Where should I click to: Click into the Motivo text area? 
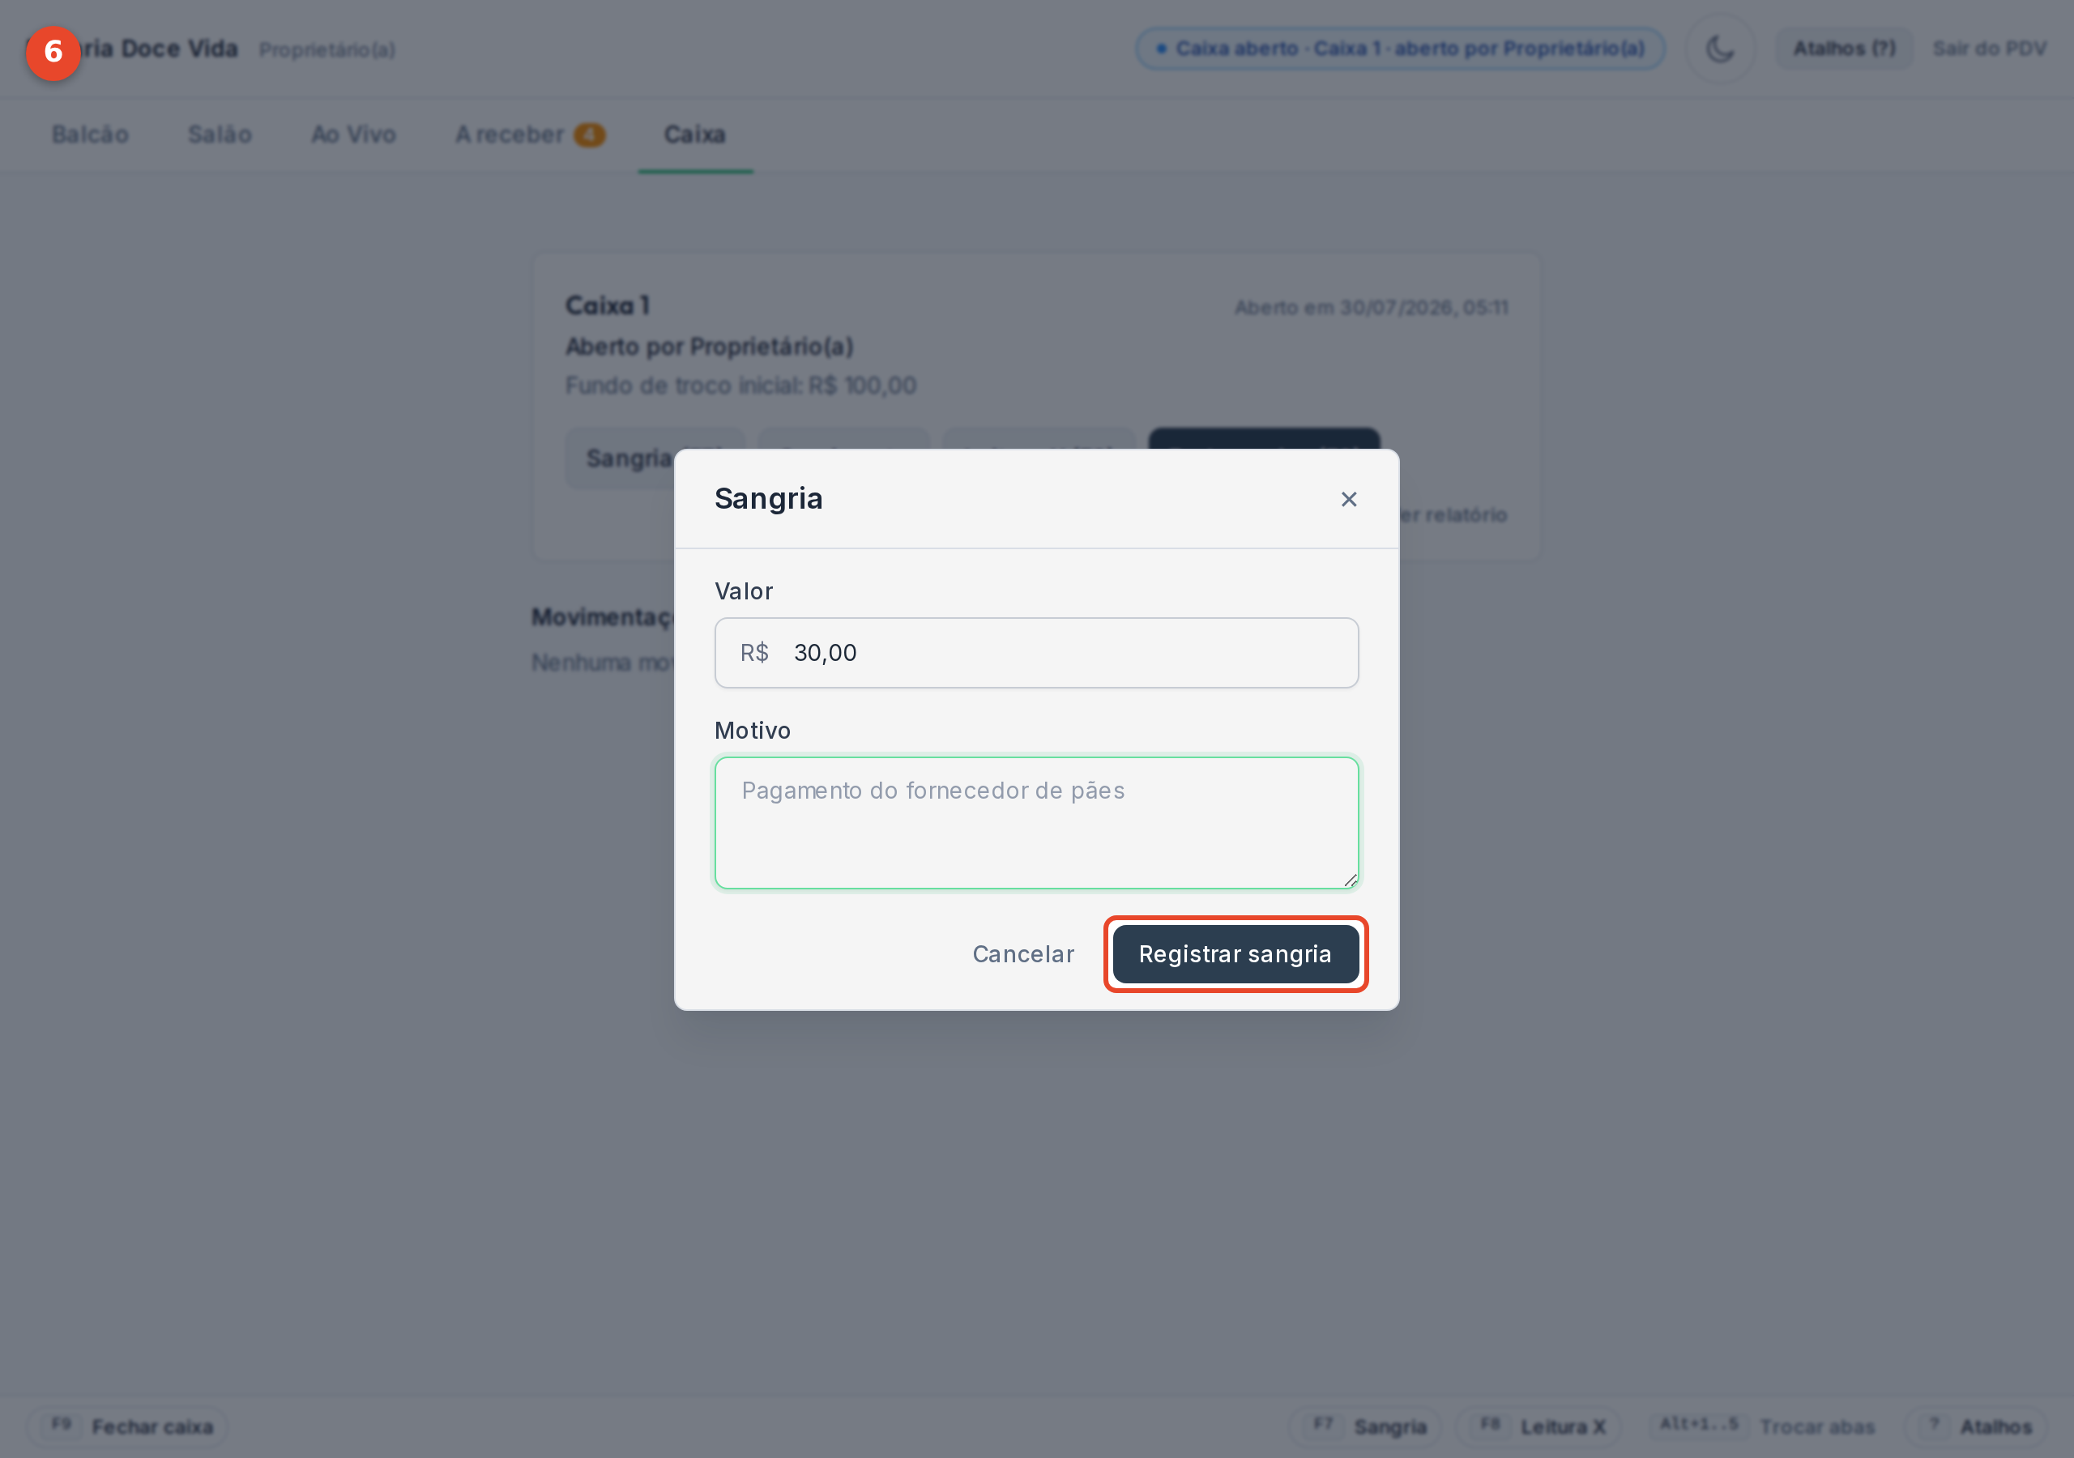tap(1036, 823)
